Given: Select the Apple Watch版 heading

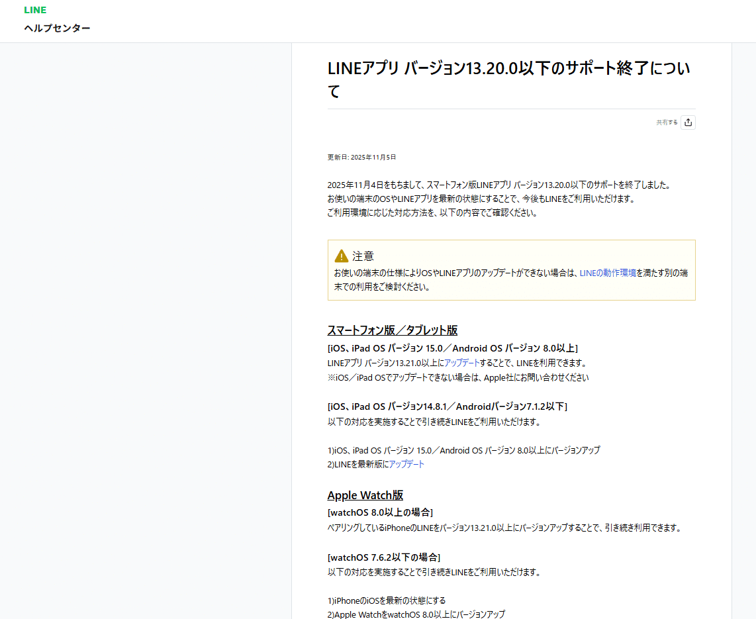Looking at the screenshot, I should pyautogui.click(x=365, y=495).
